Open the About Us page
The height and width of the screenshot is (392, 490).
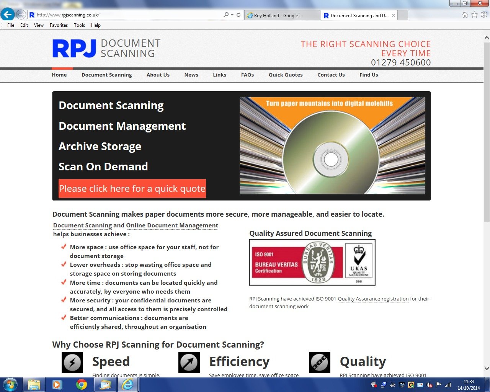[x=158, y=75]
